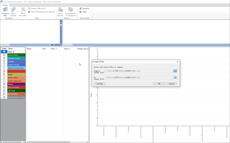230x143 pixels.
Task: Uncheck the Entered Values option
Action: (x=4, y=55)
